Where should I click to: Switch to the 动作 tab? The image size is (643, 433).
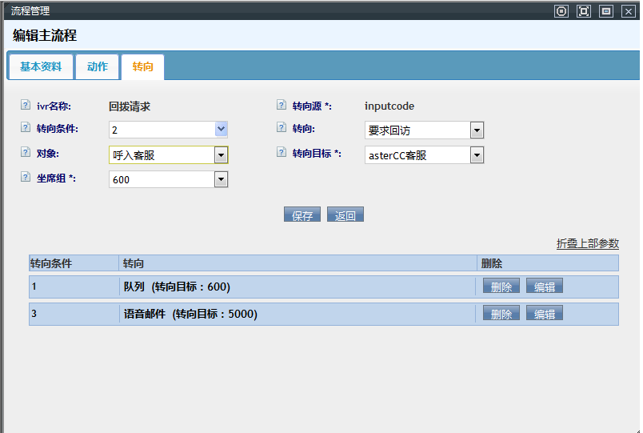pyautogui.click(x=98, y=67)
